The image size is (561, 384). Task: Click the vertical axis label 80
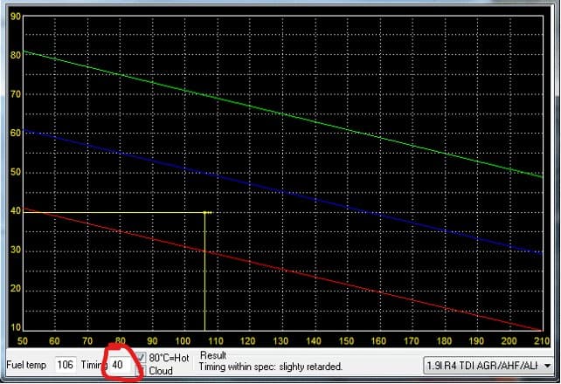point(16,55)
